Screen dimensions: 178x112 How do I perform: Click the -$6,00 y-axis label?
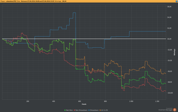click(170, 71)
